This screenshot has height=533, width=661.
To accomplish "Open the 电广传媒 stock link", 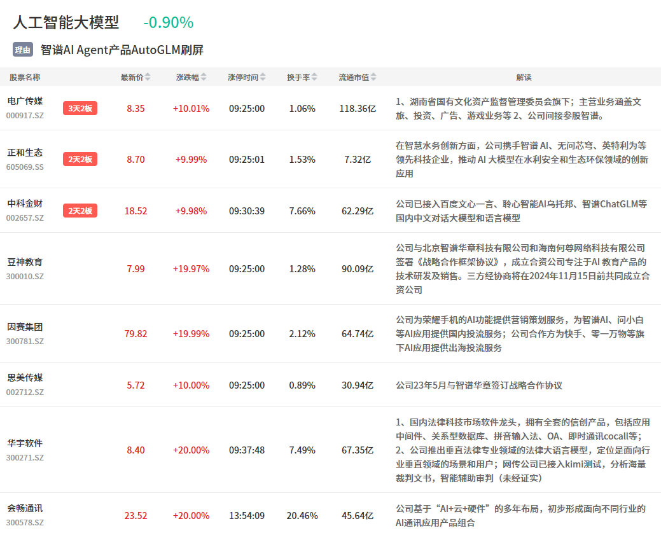I will click(25, 101).
